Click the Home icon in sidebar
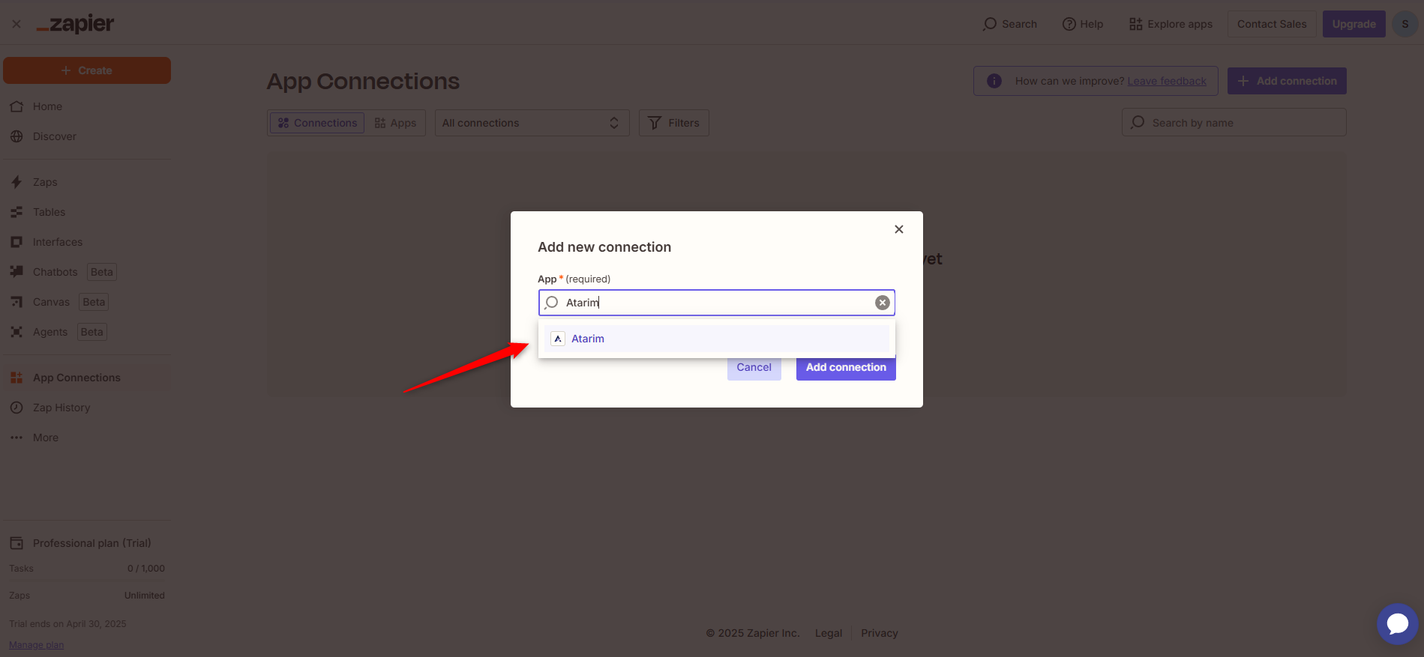Image resolution: width=1424 pixels, height=657 pixels. pos(16,106)
